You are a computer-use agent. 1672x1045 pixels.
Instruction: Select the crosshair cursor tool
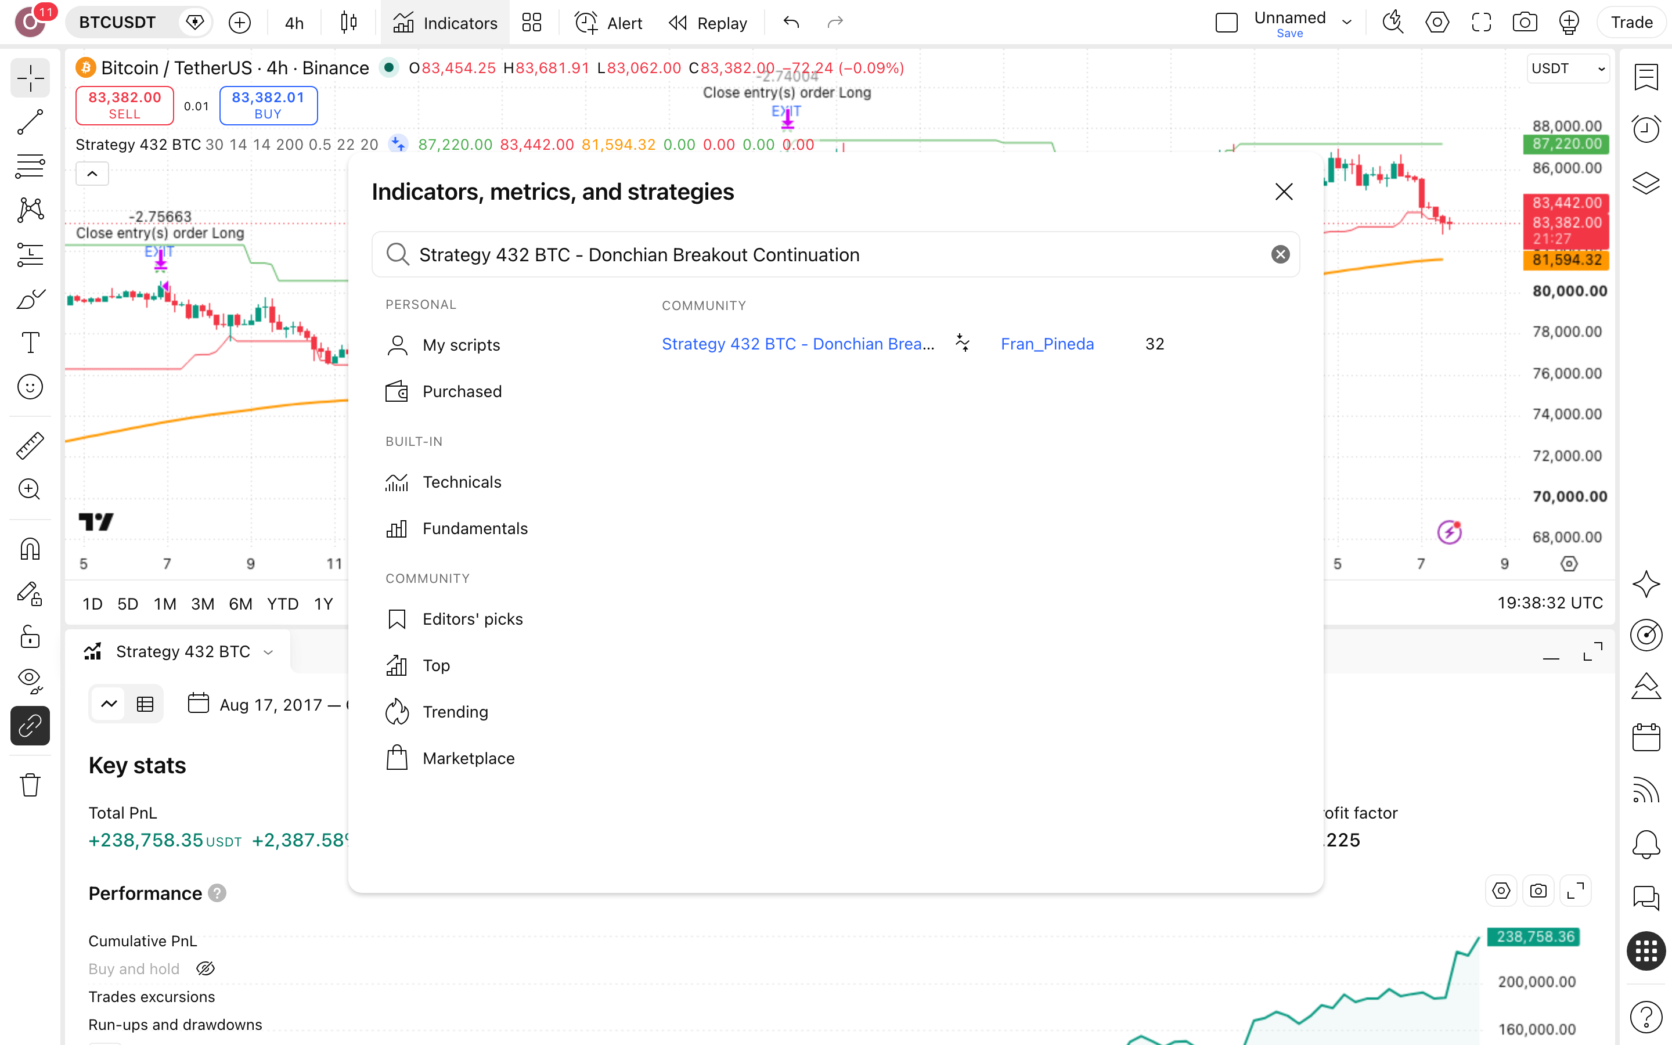(x=30, y=78)
